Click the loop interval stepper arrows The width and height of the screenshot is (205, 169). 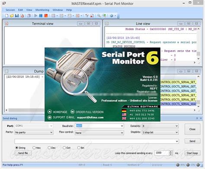click(171, 153)
